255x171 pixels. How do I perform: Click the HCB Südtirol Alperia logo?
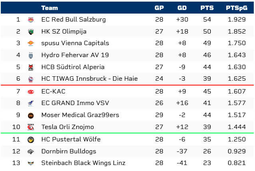pos(31,68)
